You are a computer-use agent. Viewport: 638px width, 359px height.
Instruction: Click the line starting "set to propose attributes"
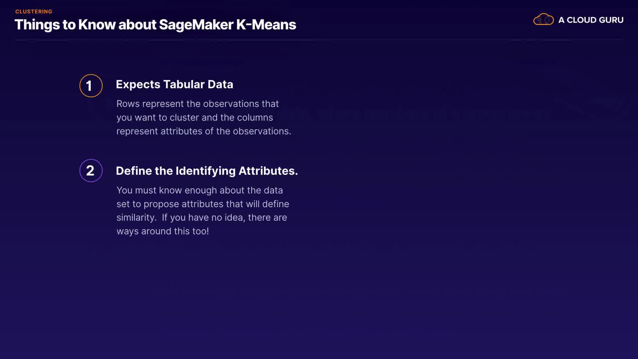(x=203, y=204)
